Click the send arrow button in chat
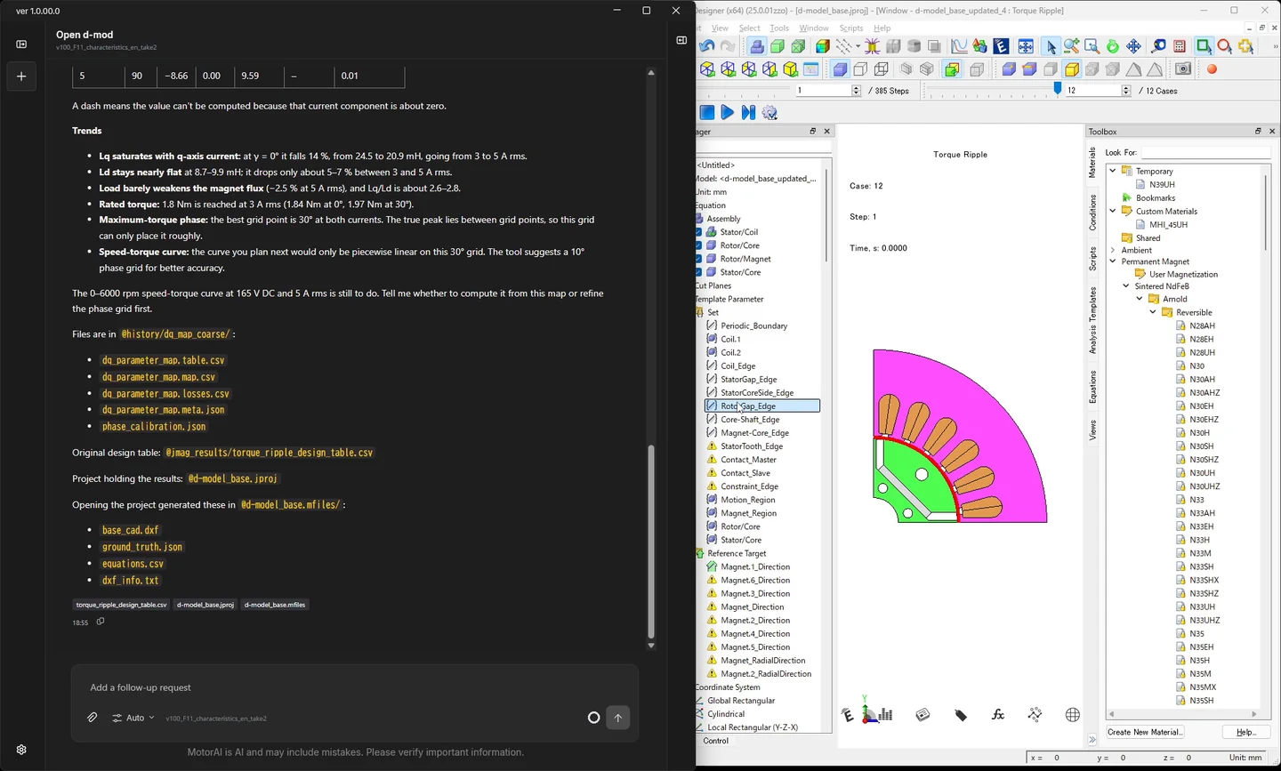This screenshot has width=1281, height=771. coord(618,718)
